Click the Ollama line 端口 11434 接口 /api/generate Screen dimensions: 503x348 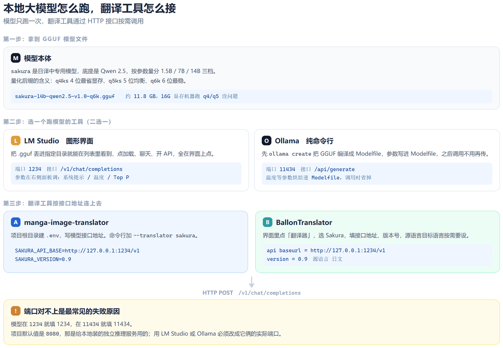click(310, 169)
